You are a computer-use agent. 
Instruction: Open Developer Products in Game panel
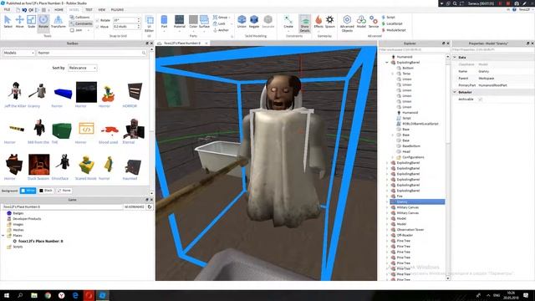(x=27, y=219)
